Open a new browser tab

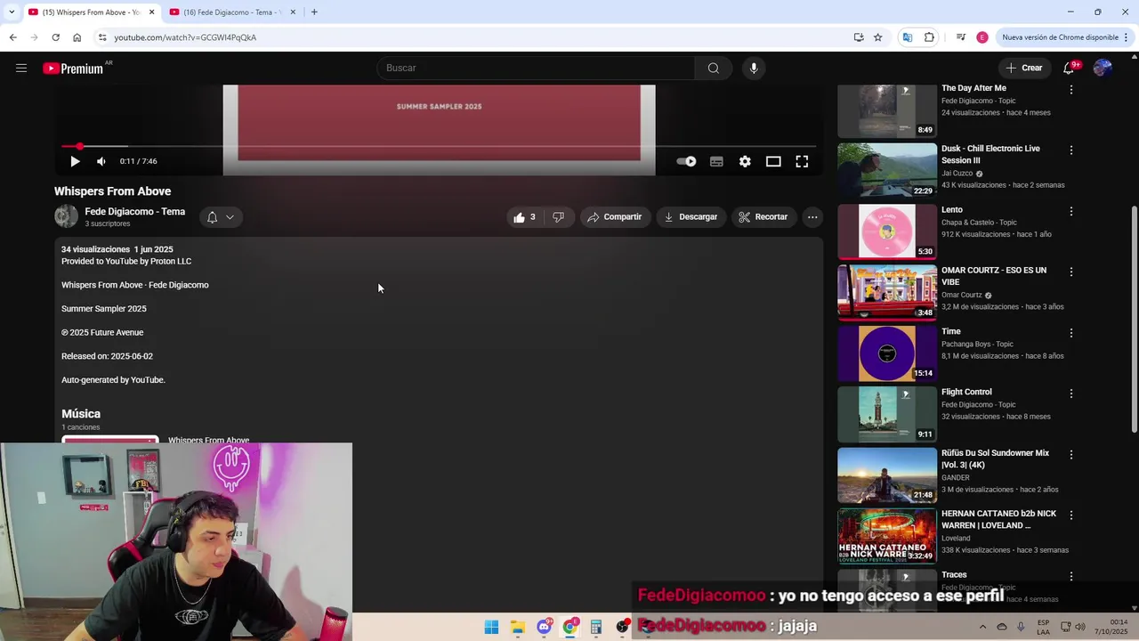(x=314, y=12)
